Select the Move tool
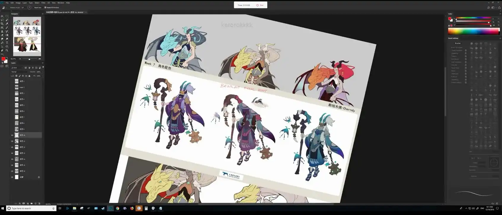The height and width of the screenshot is (215, 502). [2, 16]
